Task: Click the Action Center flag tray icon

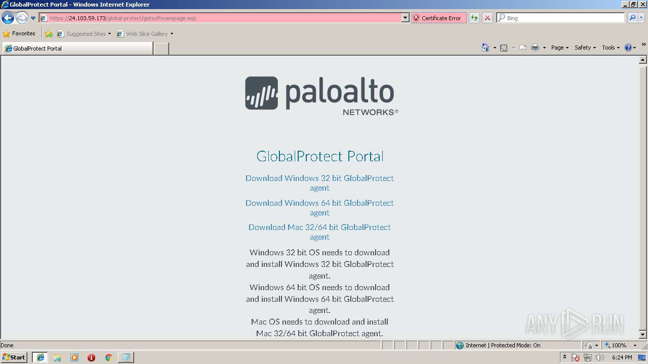Action: [x=576, y=358]
